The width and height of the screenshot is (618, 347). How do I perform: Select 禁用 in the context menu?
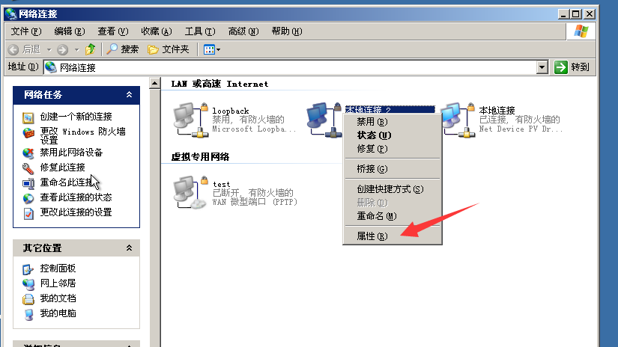pos(372,122)
